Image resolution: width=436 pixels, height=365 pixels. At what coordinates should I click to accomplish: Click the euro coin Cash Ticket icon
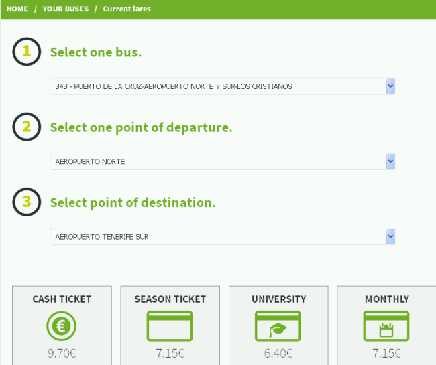(62, 326)
